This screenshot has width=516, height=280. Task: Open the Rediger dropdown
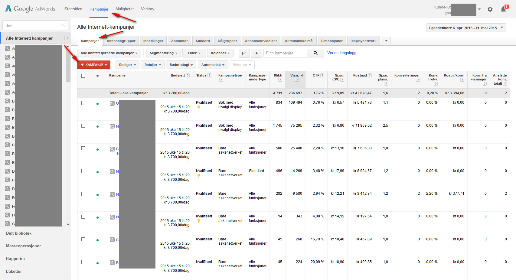click(x=127, y=65)
